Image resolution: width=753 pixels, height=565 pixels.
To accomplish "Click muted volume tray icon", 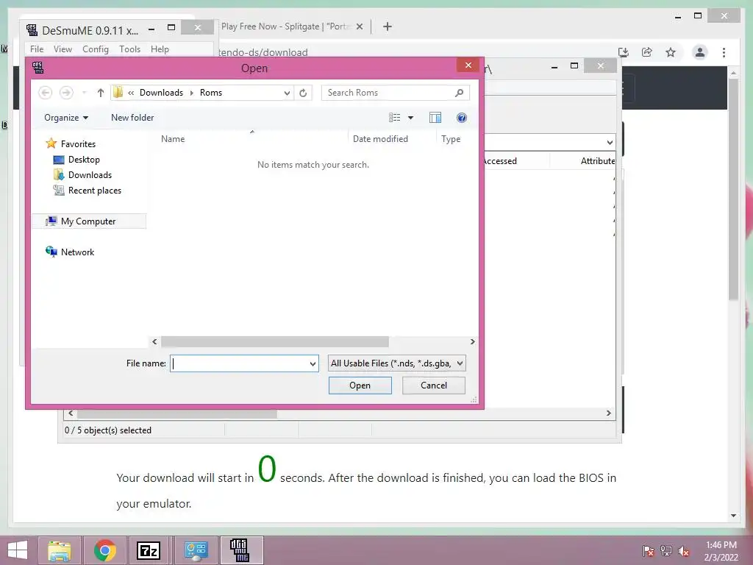I will pyautogui.click(x=684, y=550).
